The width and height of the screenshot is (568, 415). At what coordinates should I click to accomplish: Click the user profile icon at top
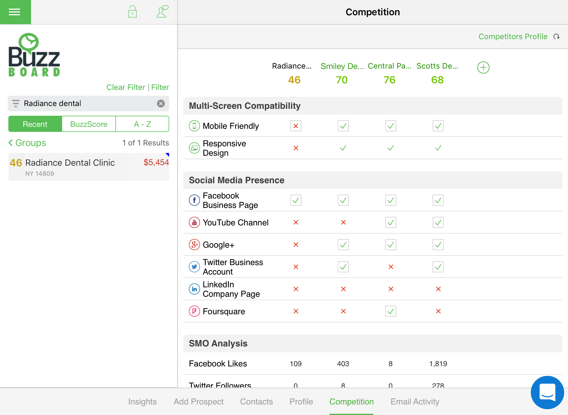[162, 12]
